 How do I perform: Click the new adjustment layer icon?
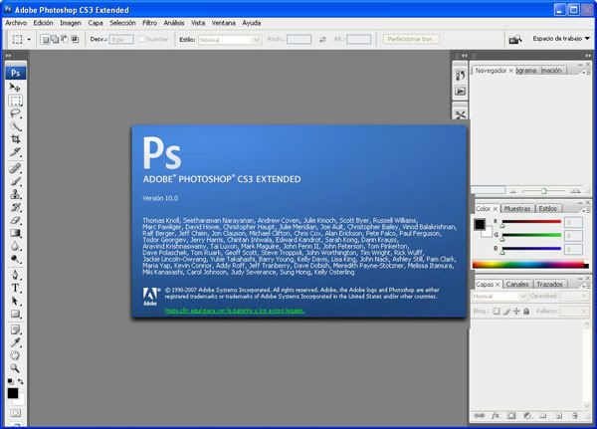click(527, 415)
